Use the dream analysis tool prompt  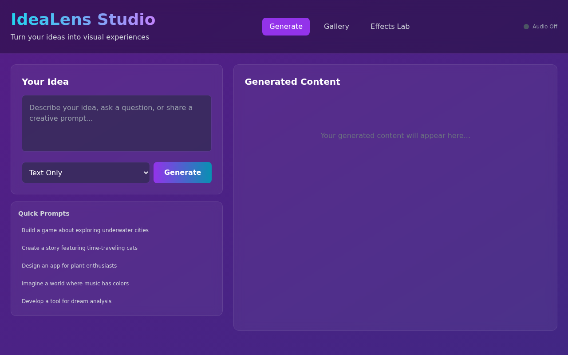click(x=67, y=301)
